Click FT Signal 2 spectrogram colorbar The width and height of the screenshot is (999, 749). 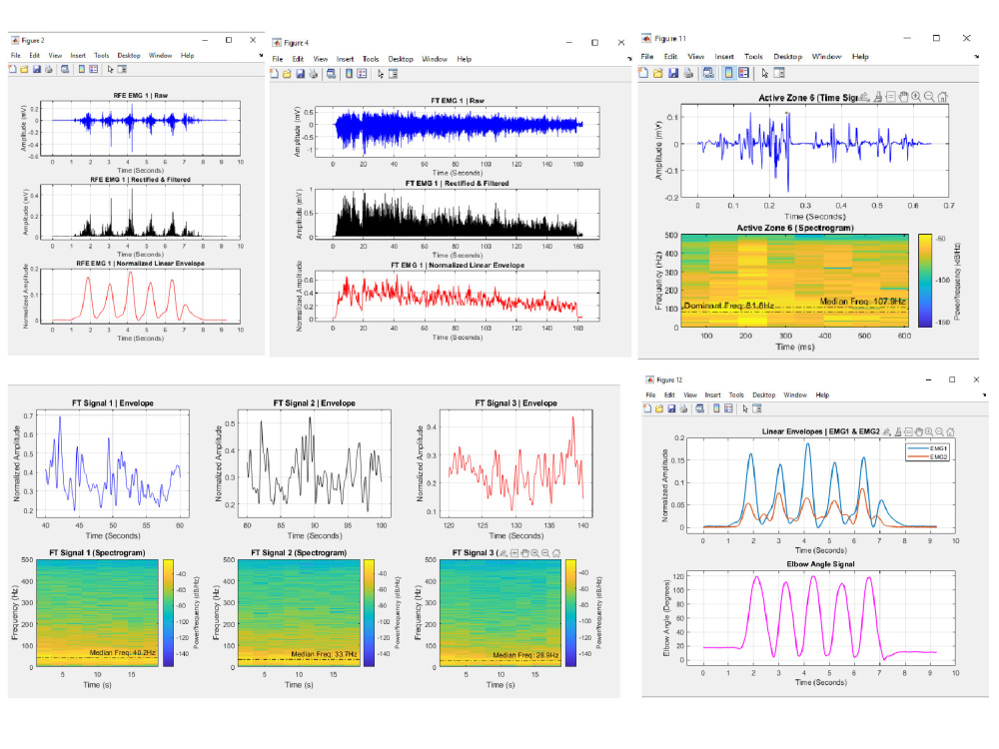tap(369, 613)
